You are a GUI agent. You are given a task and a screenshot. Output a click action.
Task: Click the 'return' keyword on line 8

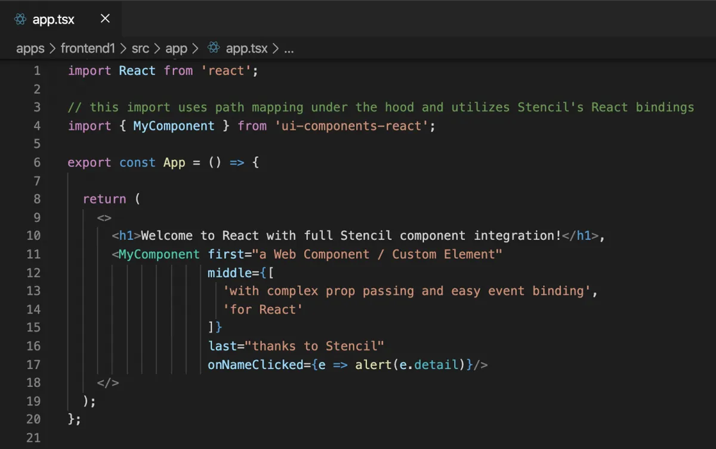104,199
